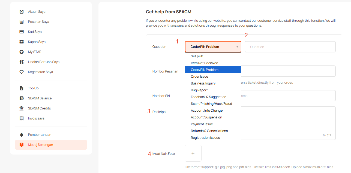Choose Payment Issue from dropdown list
Viewport: 351px width, 173px height.
(x=202, y=124)
